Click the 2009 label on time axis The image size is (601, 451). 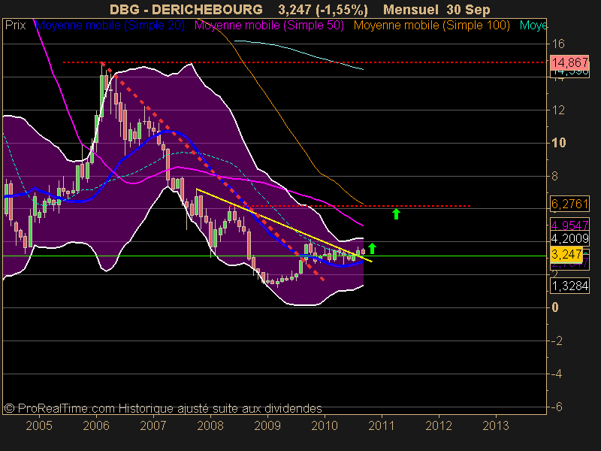(x=267, y=425)
